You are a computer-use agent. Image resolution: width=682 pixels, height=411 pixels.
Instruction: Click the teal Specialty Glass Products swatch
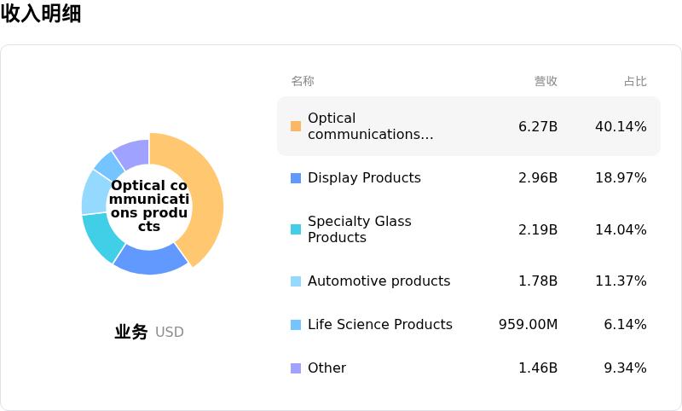pyautogui.click(x=296, y=229)
